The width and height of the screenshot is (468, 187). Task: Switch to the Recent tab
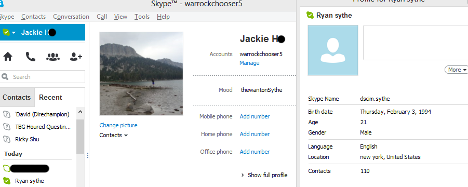50,97
